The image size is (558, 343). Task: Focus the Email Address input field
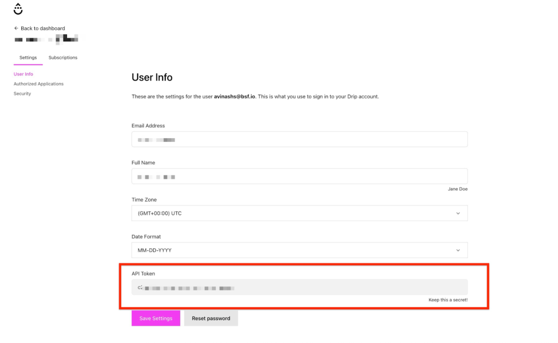[x=299, y=139]
